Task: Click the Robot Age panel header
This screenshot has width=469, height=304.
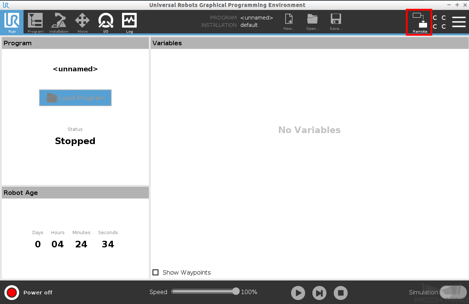Action: click(75, 193)
